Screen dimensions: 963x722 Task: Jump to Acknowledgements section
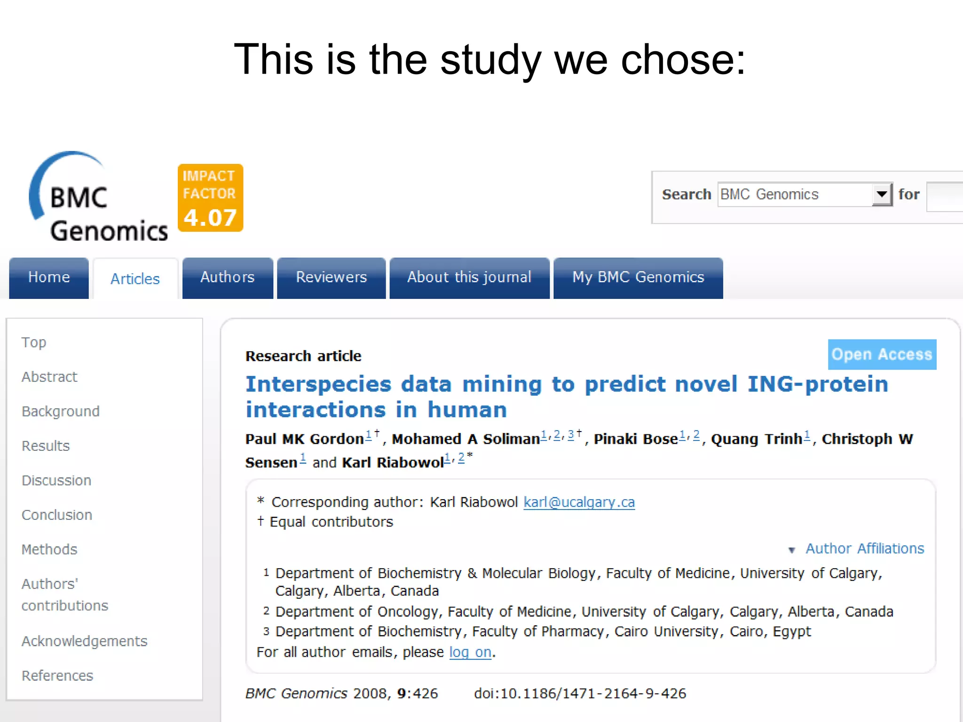(x=85, y=642)
